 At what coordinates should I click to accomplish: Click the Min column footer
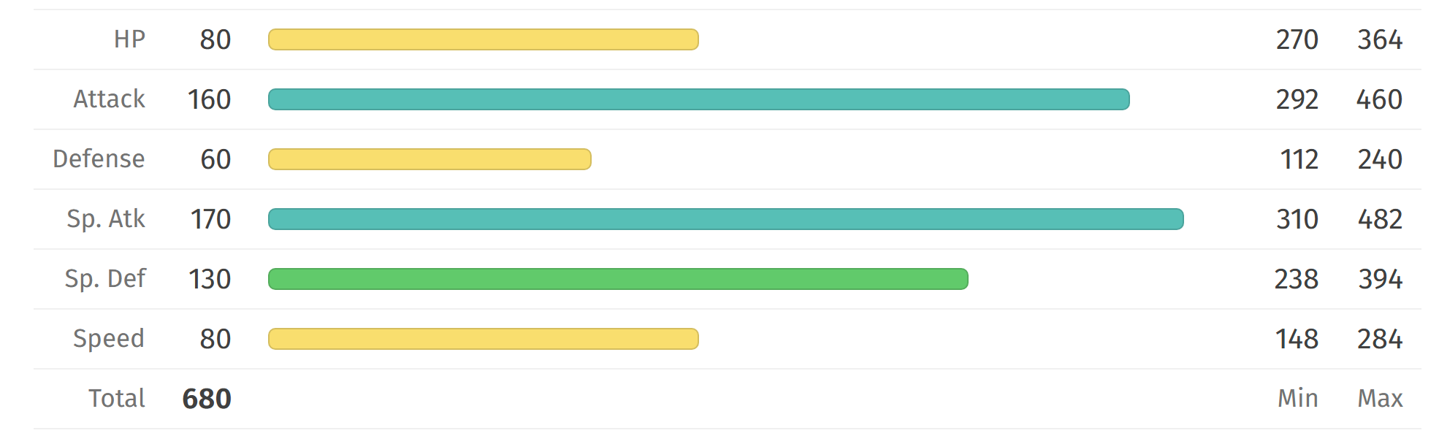point(1297,399)
